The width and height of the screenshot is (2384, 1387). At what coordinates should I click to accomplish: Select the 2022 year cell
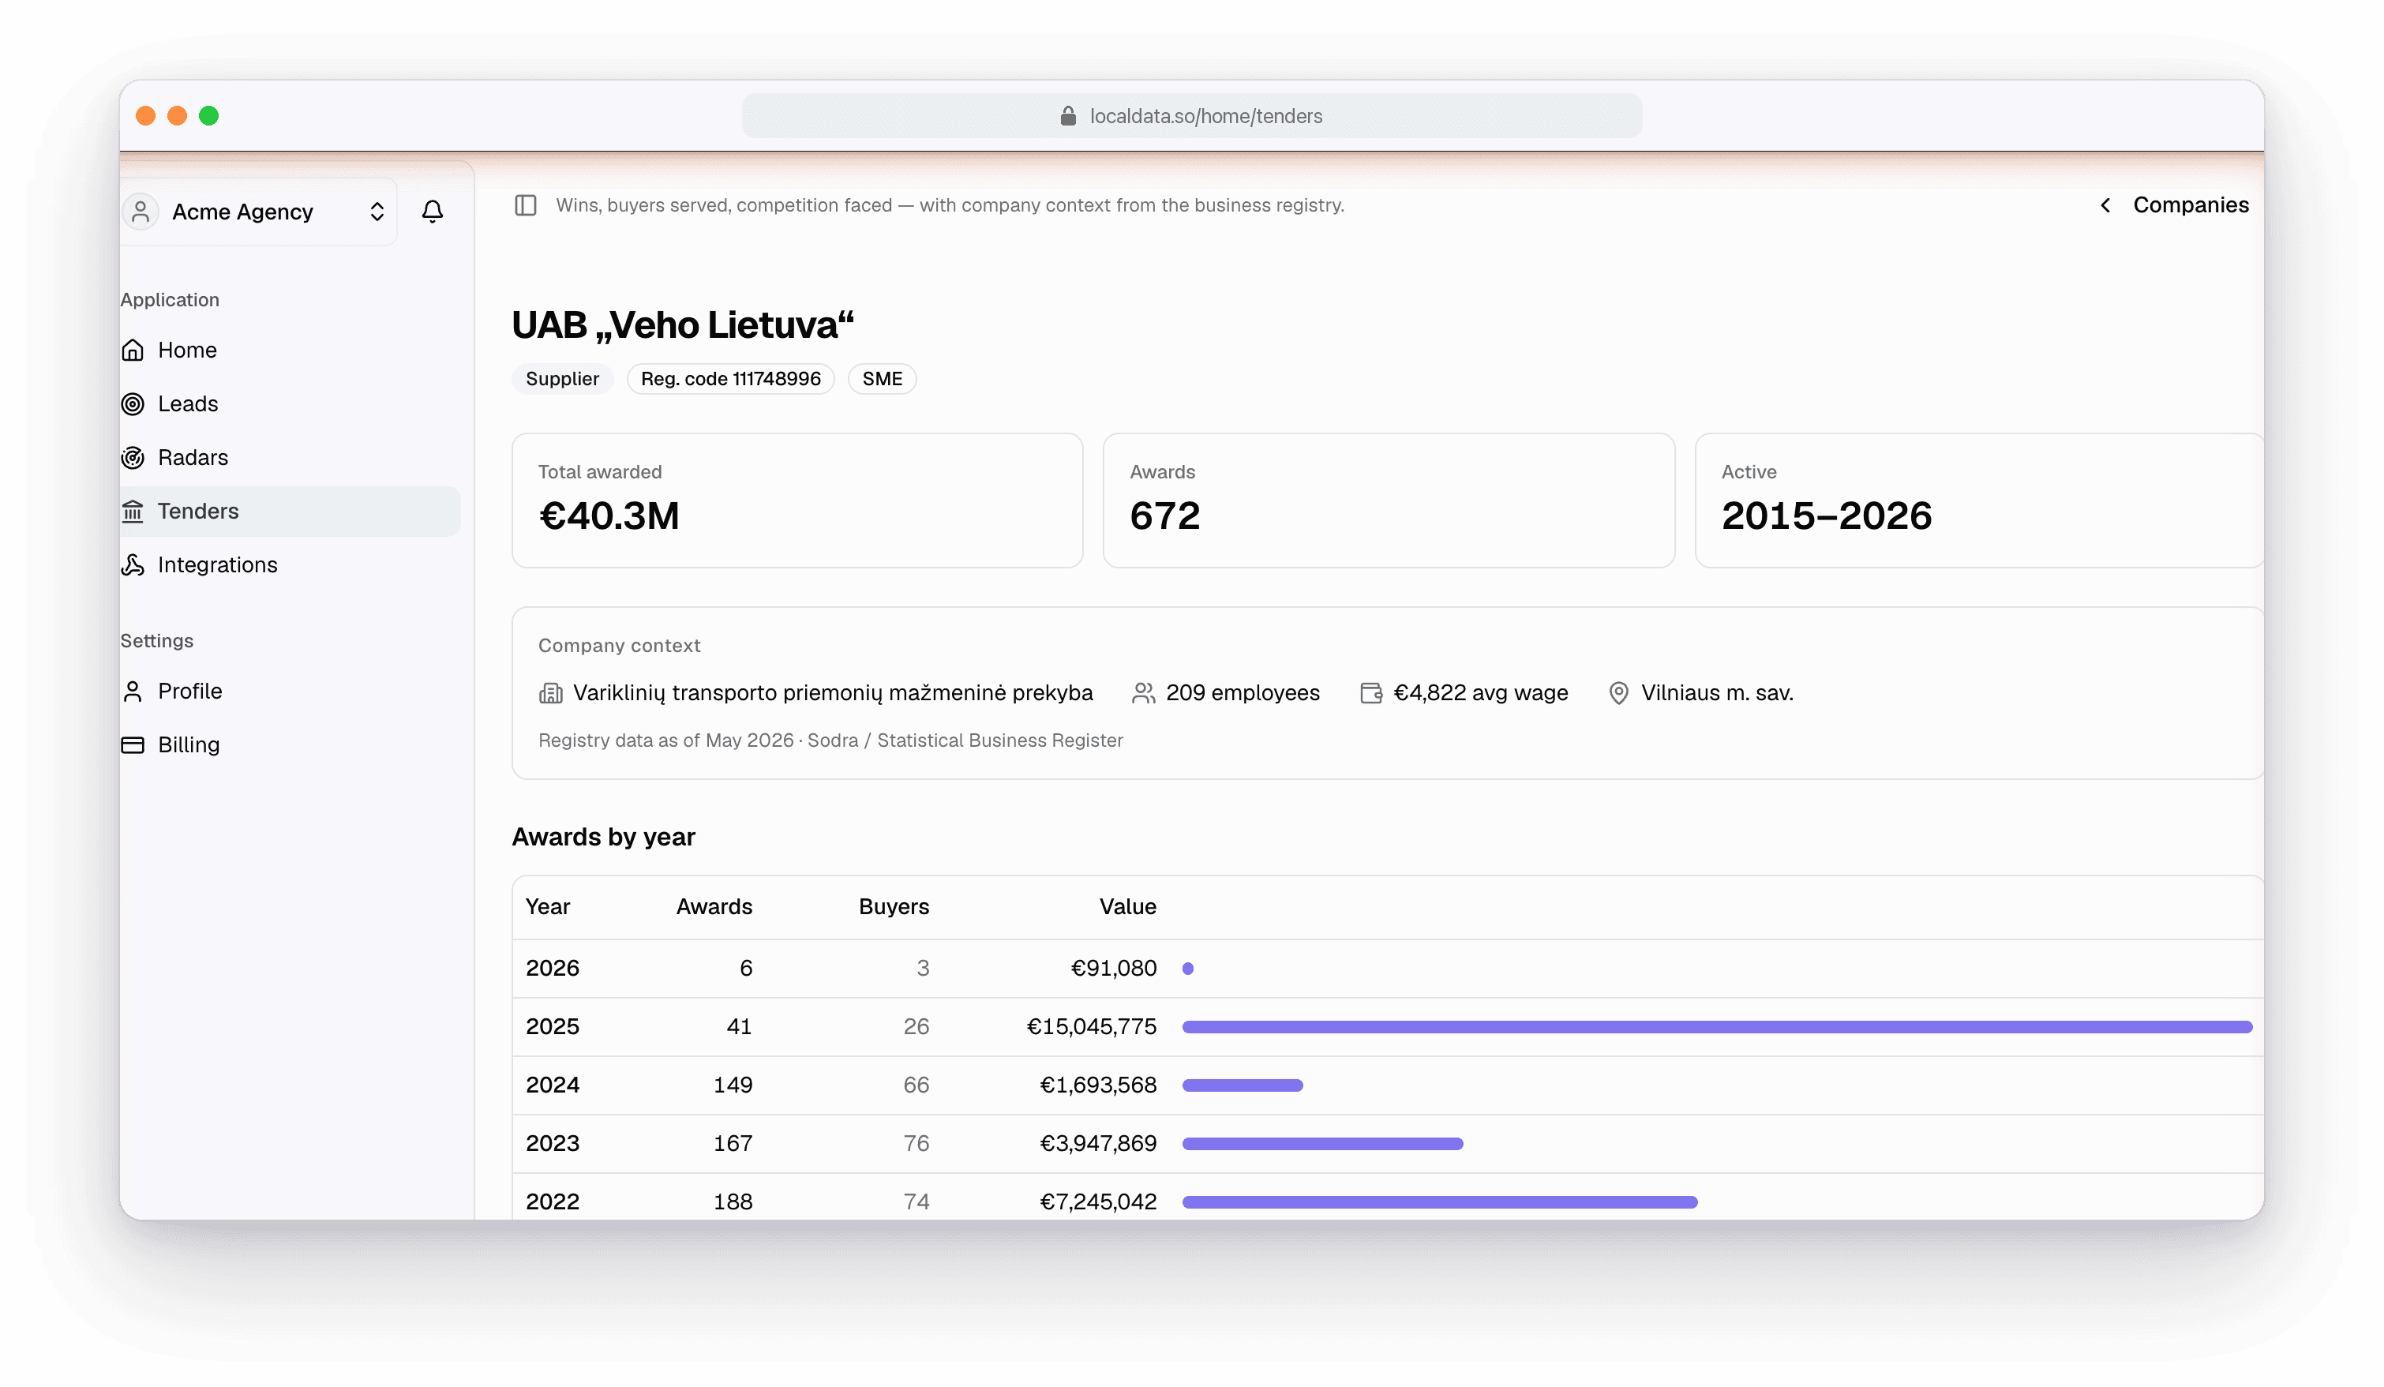(x=553, y=1201)
